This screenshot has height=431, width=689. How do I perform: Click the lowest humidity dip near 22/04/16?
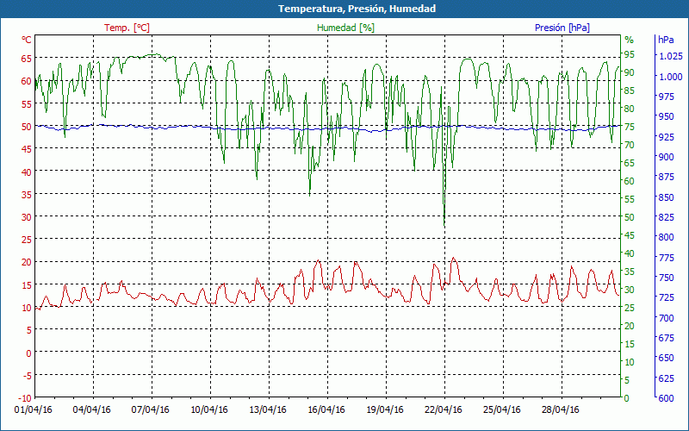pyautogui.click(x=444, y=225)
